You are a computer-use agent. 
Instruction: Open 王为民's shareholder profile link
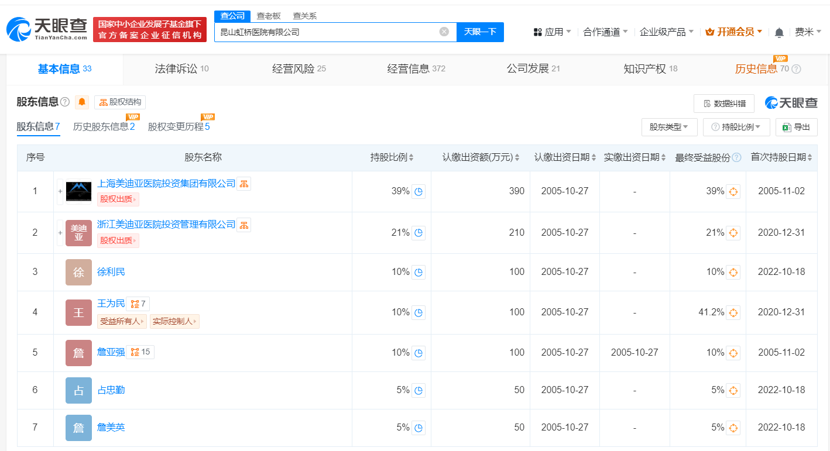click(110, 304)
